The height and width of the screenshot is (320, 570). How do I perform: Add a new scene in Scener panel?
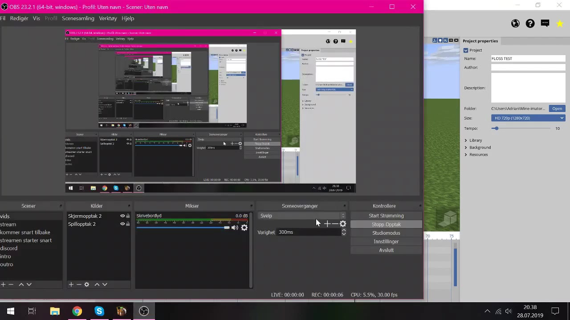pos(3,284)
